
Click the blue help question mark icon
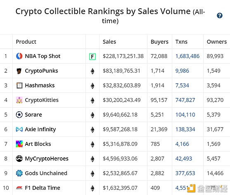click(220, 15)
